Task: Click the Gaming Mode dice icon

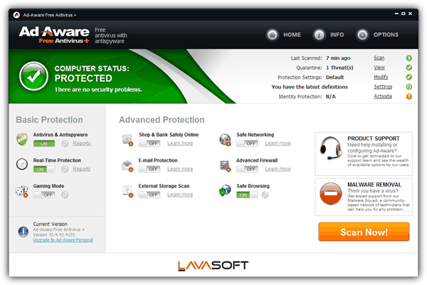Action: (x=22, y=191)
